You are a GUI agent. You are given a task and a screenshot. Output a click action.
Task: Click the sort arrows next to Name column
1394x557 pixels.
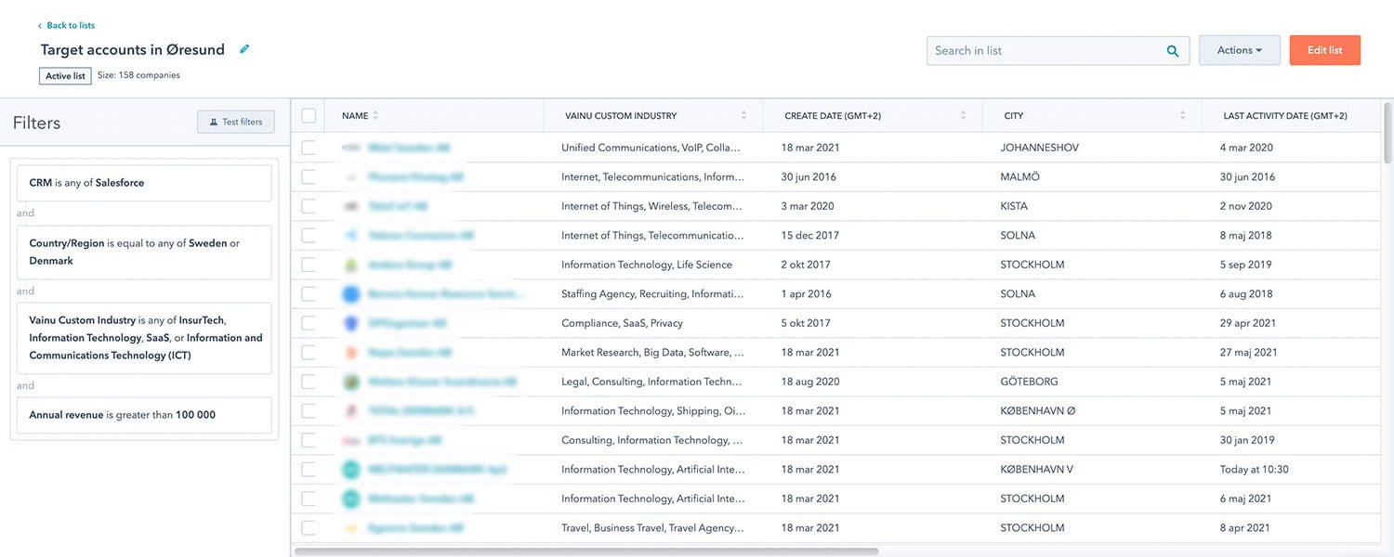pyautogui.click(x=375, y=116)
